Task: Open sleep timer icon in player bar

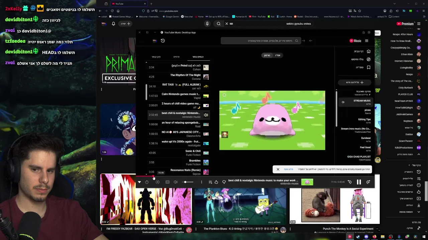Action: [147, 182]
